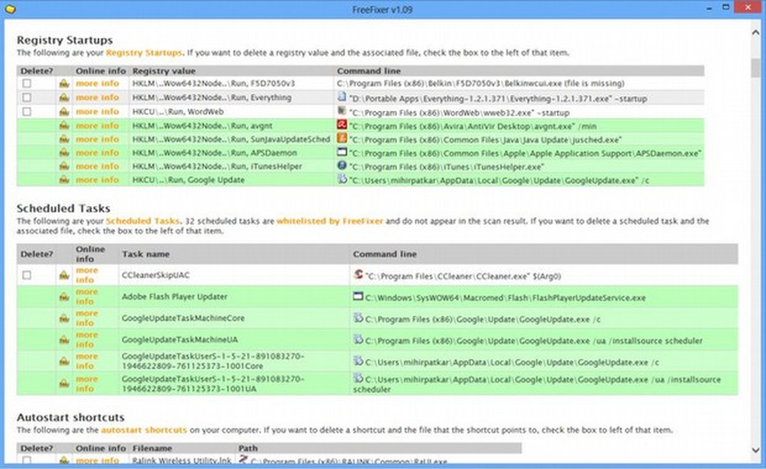The image size is (766, 469).
Task: Click Everything program icon in command line
Action: (342, 97)
